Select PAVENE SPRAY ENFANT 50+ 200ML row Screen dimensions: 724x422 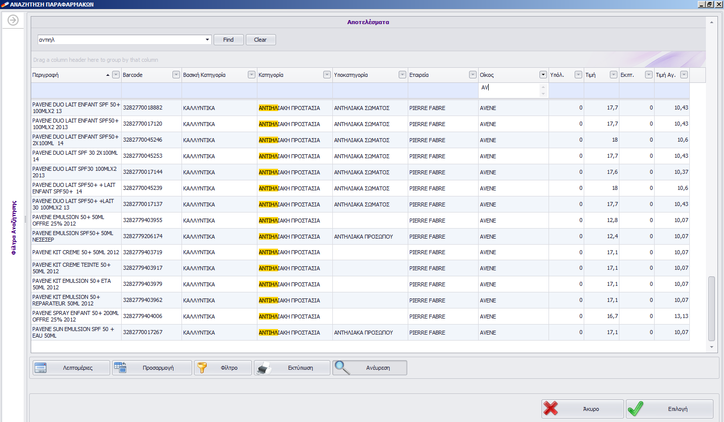click(x=360, y=316)
